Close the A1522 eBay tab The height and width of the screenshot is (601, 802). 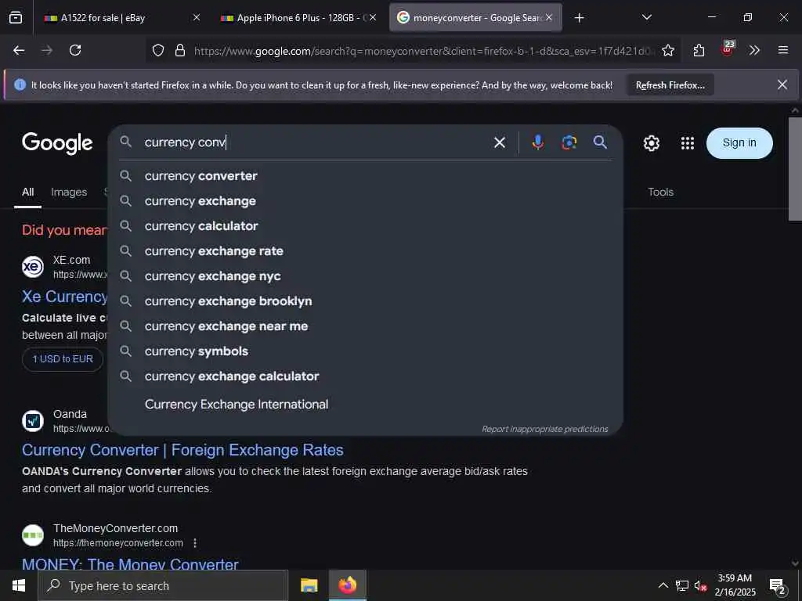click(x=197, y=17)
